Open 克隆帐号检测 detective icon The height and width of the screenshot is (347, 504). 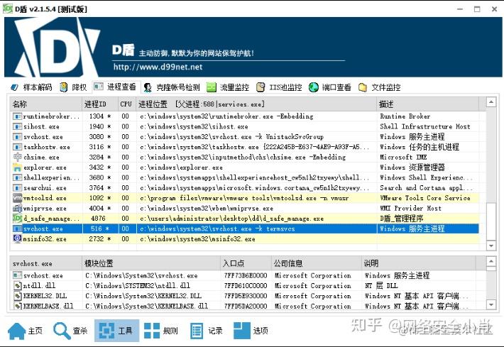pos(148,87)
